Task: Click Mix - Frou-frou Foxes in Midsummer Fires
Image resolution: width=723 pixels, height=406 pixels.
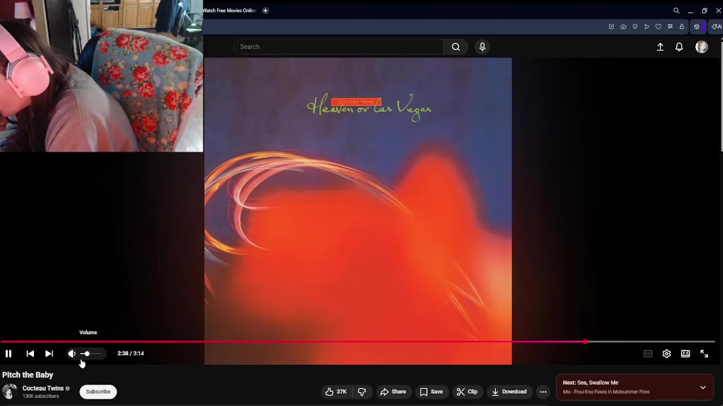Action: pos(606,392)
